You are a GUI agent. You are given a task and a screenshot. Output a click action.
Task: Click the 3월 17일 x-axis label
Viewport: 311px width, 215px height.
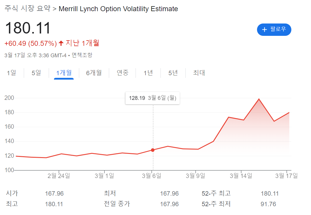[286, 176]
